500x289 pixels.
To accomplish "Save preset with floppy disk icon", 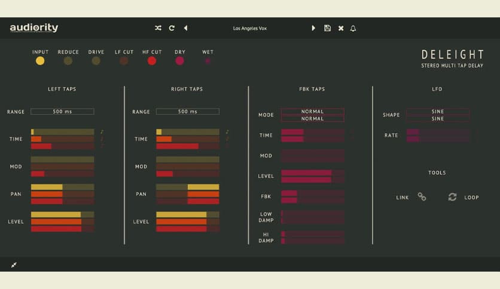I will coord(327,28).
